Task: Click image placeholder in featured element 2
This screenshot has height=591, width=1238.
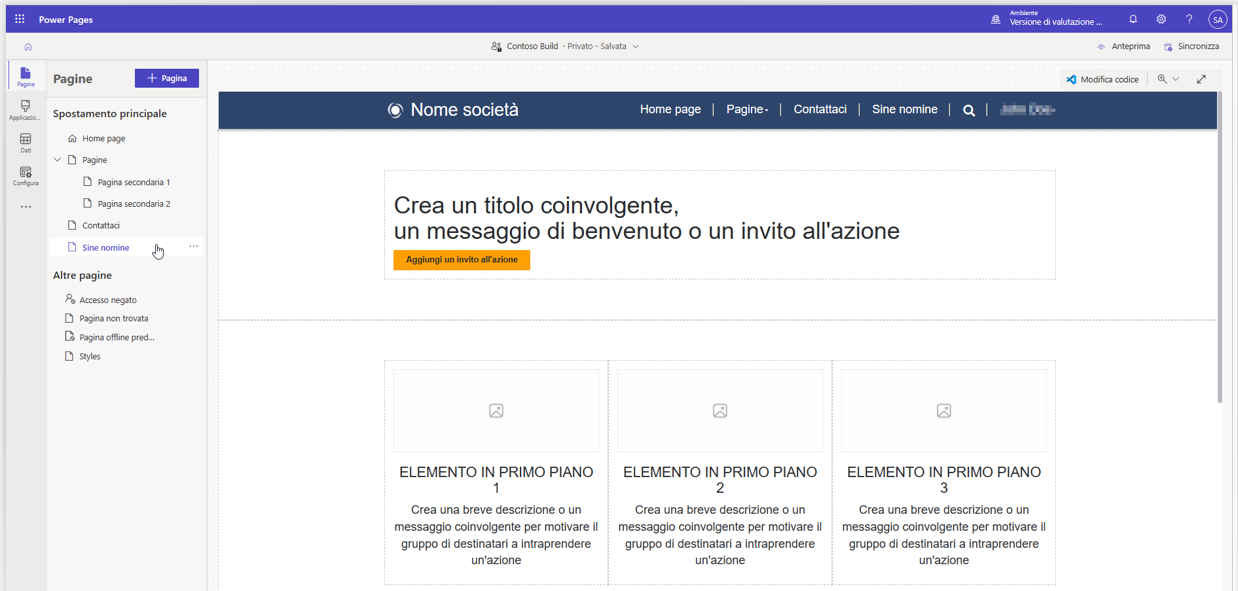Action: click(x=720, y=411)
